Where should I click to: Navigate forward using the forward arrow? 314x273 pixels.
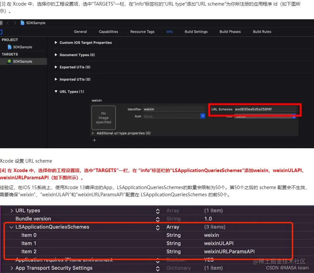tap(15, 23)
